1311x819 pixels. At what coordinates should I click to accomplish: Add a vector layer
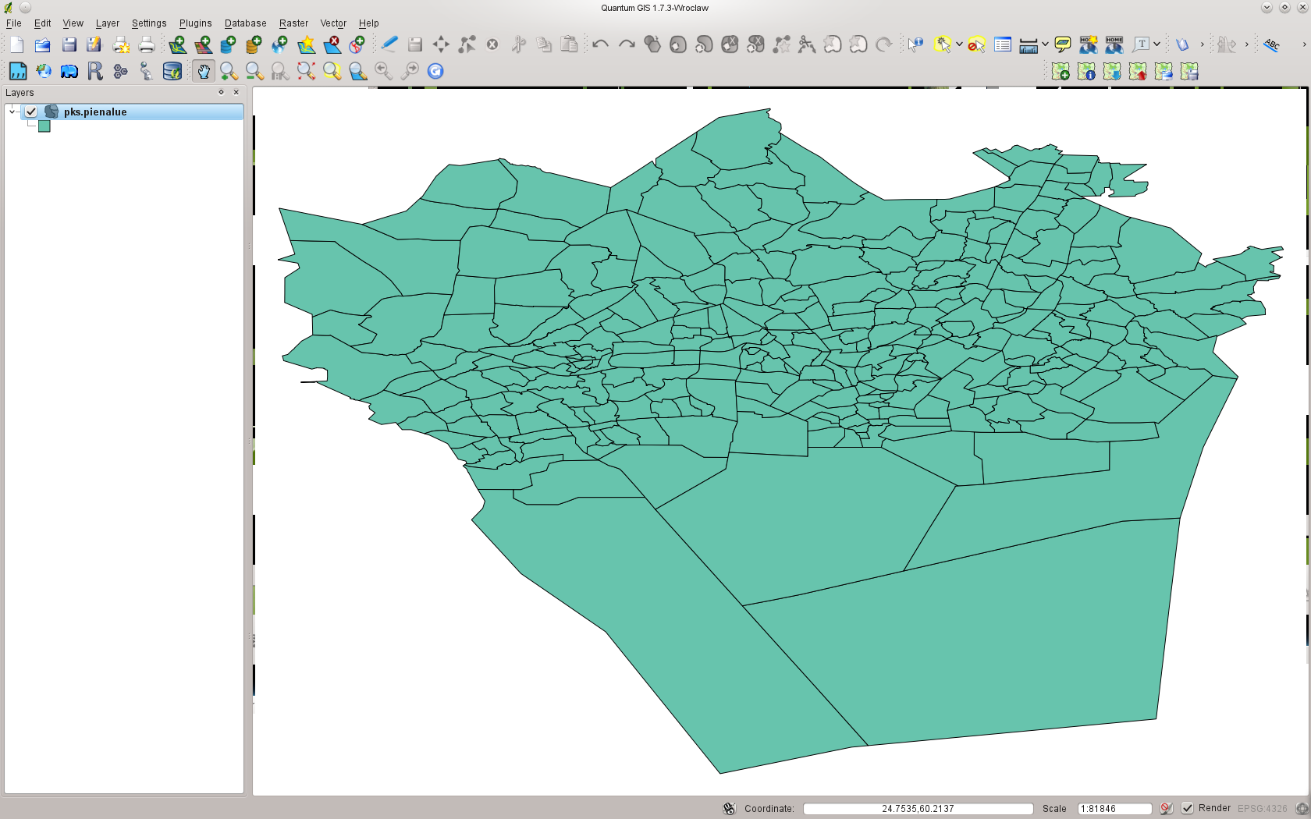tap(177, 44)
